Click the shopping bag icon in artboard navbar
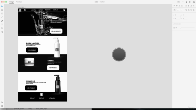Viewport: 196px width, 110px height. coord(64,10)
